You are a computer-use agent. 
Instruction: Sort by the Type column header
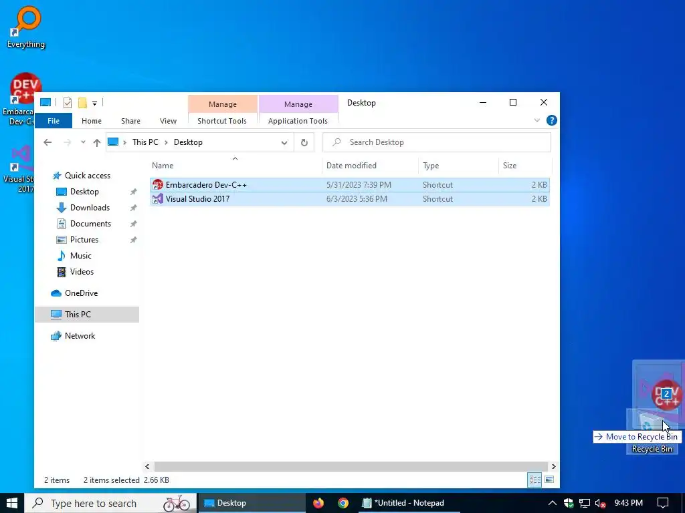click(x=458, y=166)
